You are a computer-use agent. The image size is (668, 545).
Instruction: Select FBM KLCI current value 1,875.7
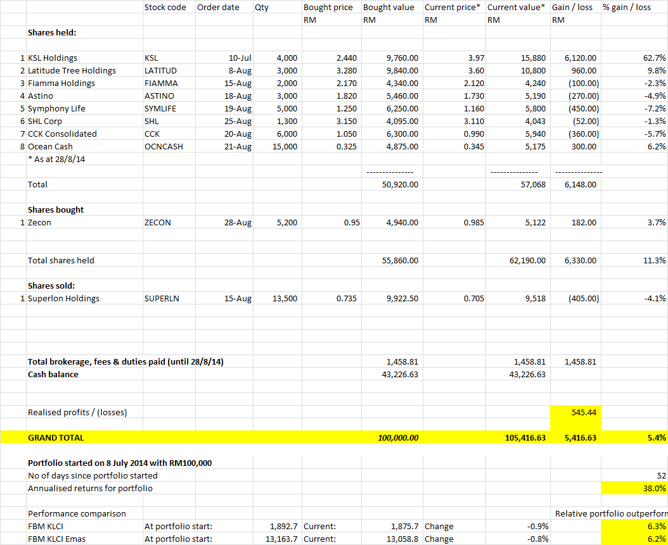pos(392,527)
